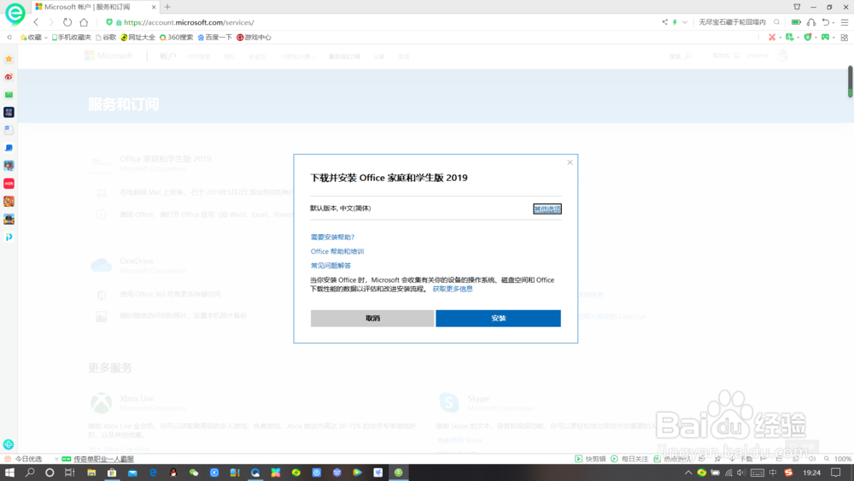Open Office 帮助和培训 link

pos(337,251)
